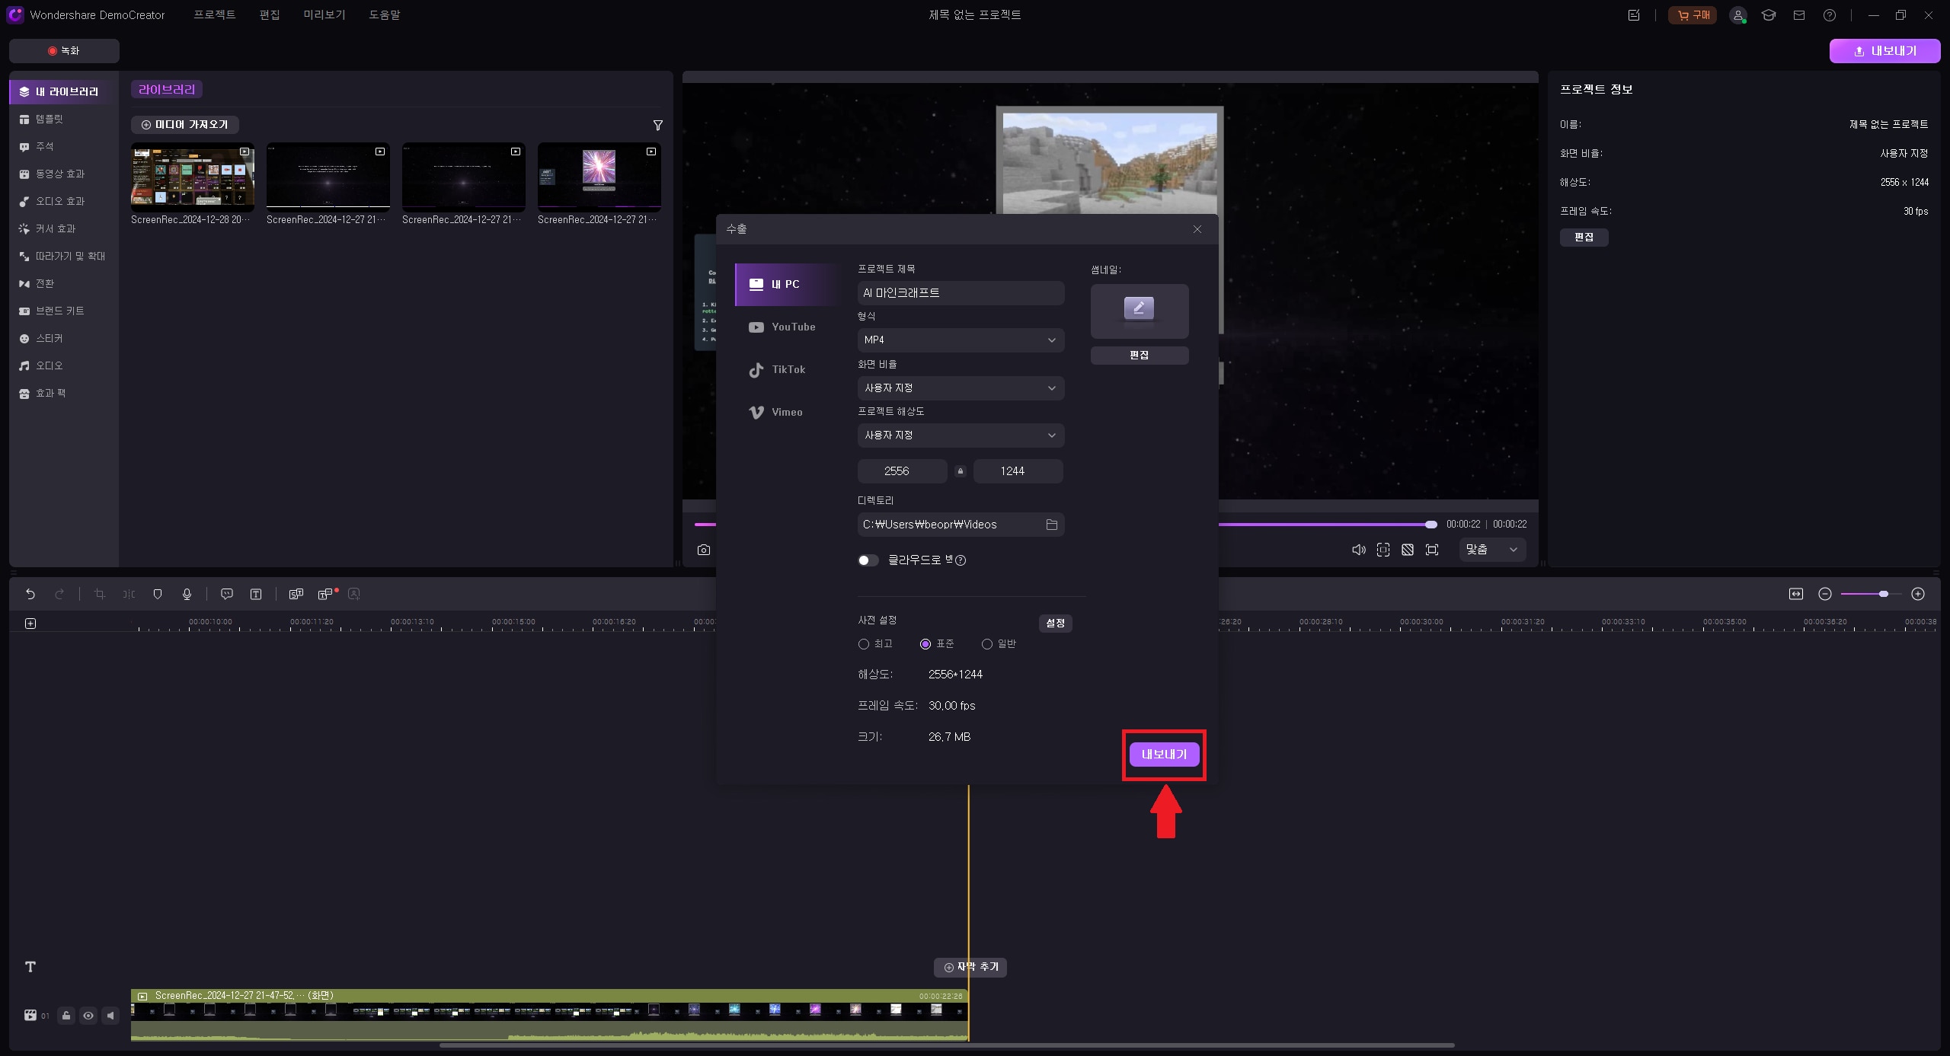Click fit timeline to window icon
1950x1056 pixels.
(x=1796, y=594)
